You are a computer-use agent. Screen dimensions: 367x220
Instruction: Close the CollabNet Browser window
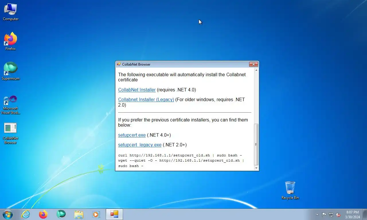pyautogui.click(x=253, y=64)
